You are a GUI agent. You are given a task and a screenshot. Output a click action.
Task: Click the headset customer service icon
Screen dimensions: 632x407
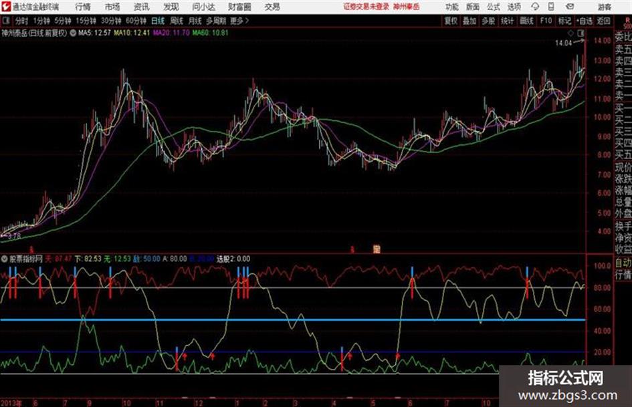pos(535,7)
